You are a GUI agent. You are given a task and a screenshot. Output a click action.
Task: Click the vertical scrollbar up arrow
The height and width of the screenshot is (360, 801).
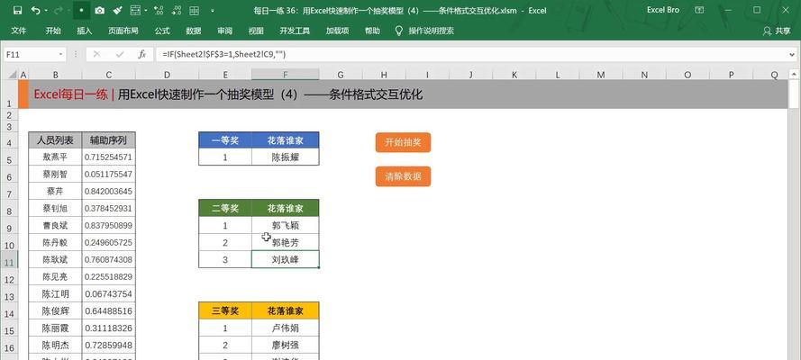pos(793,75)
